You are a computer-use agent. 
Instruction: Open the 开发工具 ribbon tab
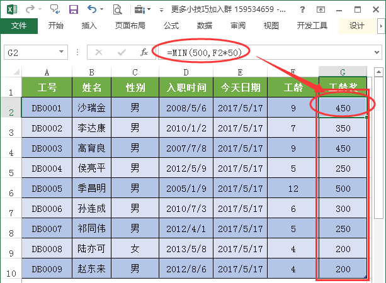(312, 26)
